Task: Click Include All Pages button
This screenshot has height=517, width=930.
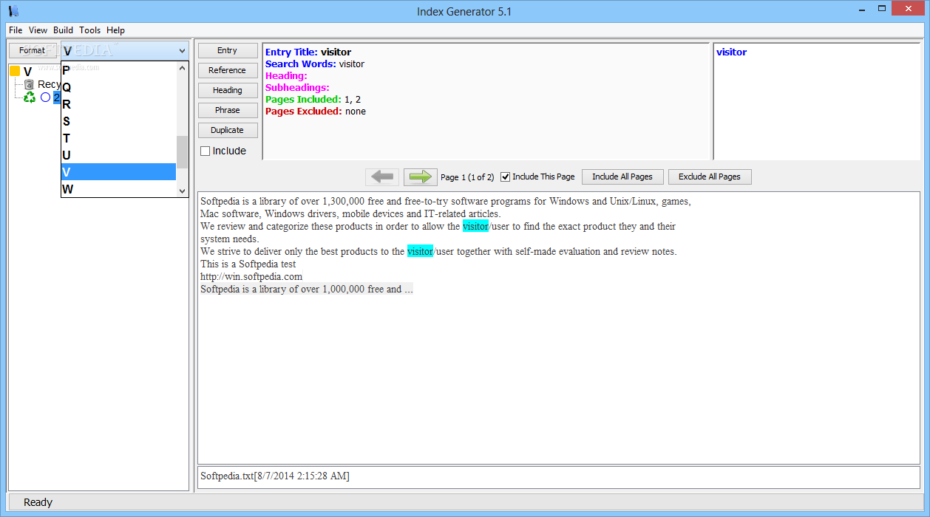Action: click(622, 177)
